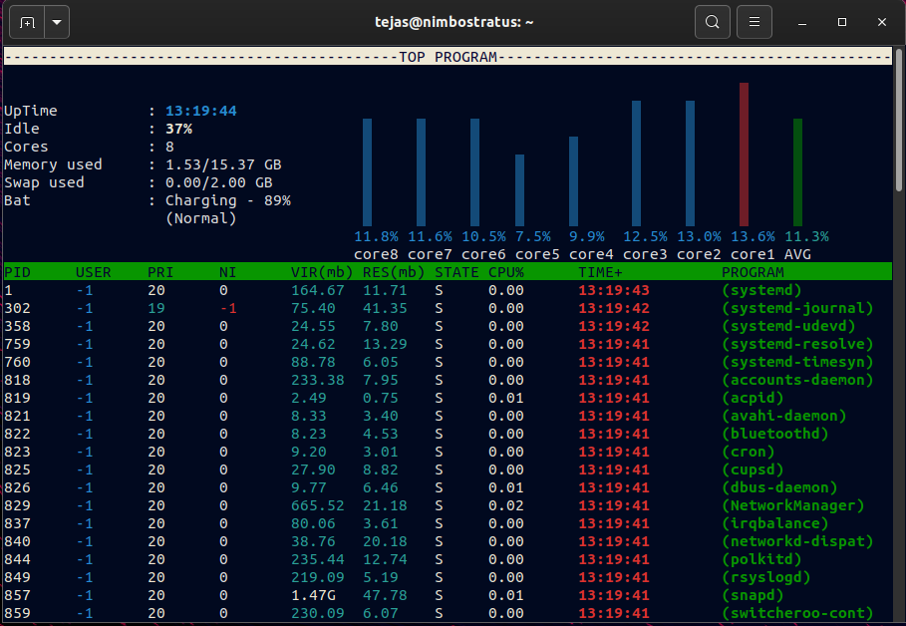
Task: Click the bluetoothd process name
Action: tap(774, 434)
